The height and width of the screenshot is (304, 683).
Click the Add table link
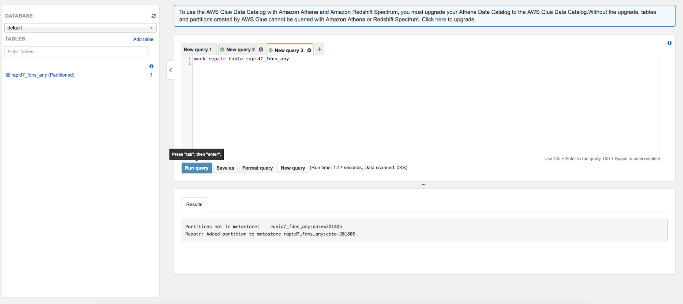(x=143, y=39)
